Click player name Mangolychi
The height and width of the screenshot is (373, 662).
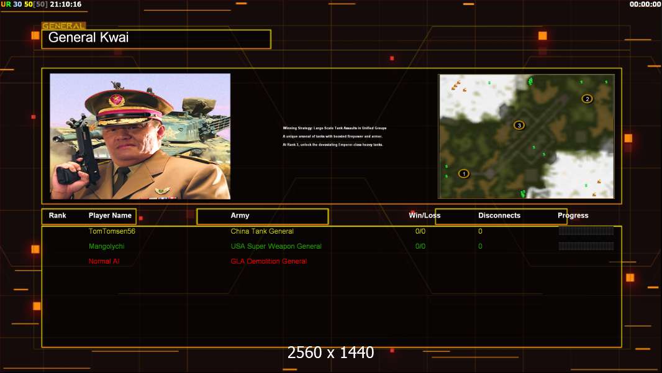click(106, 246)
